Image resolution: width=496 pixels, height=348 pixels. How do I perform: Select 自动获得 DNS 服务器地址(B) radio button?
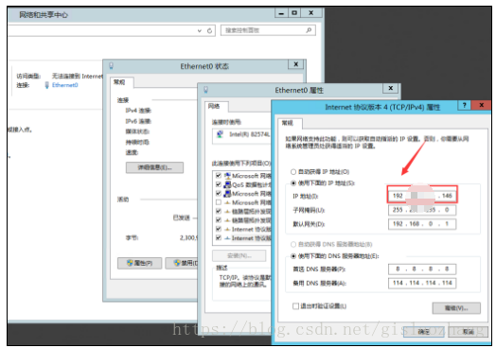click(x=292, y=244)
